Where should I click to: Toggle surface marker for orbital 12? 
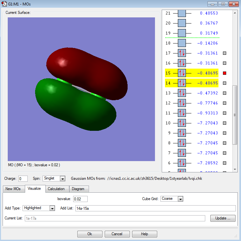click(225, 103)
